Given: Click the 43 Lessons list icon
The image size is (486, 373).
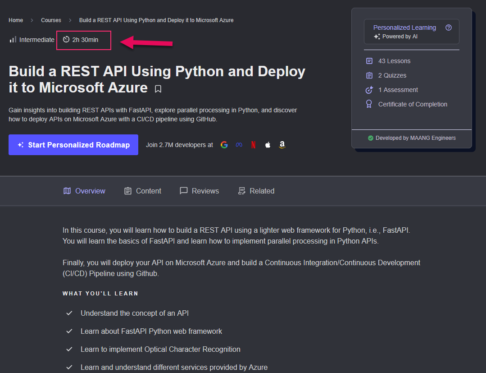Looking at the screenshot, I should (x=369, y=61).
